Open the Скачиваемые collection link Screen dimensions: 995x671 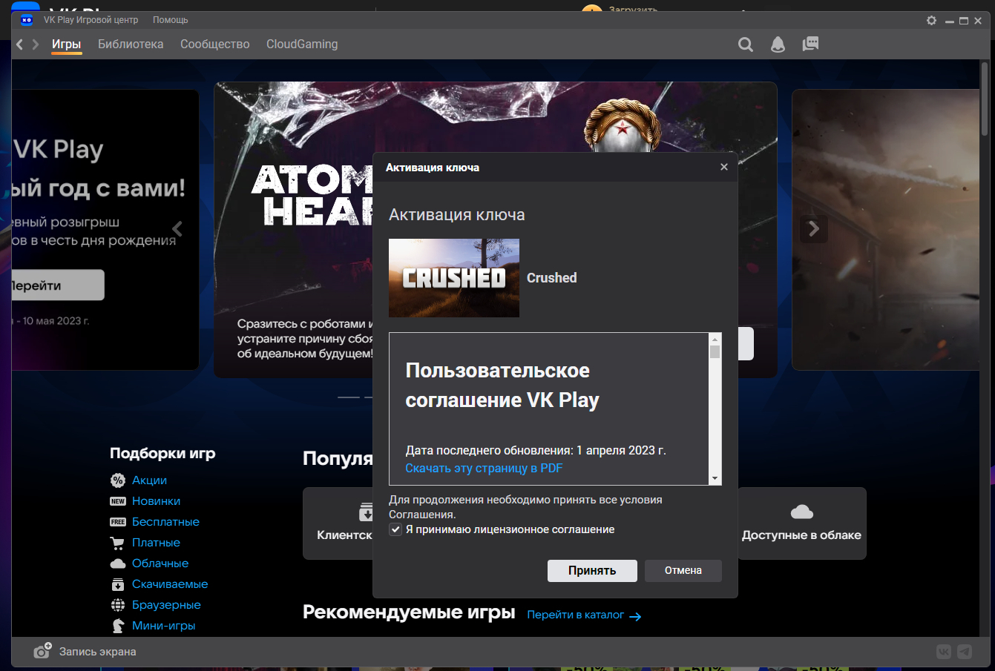coord(170,584)
